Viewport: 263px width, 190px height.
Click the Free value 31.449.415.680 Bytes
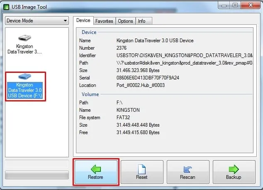[x=138, y=132]
